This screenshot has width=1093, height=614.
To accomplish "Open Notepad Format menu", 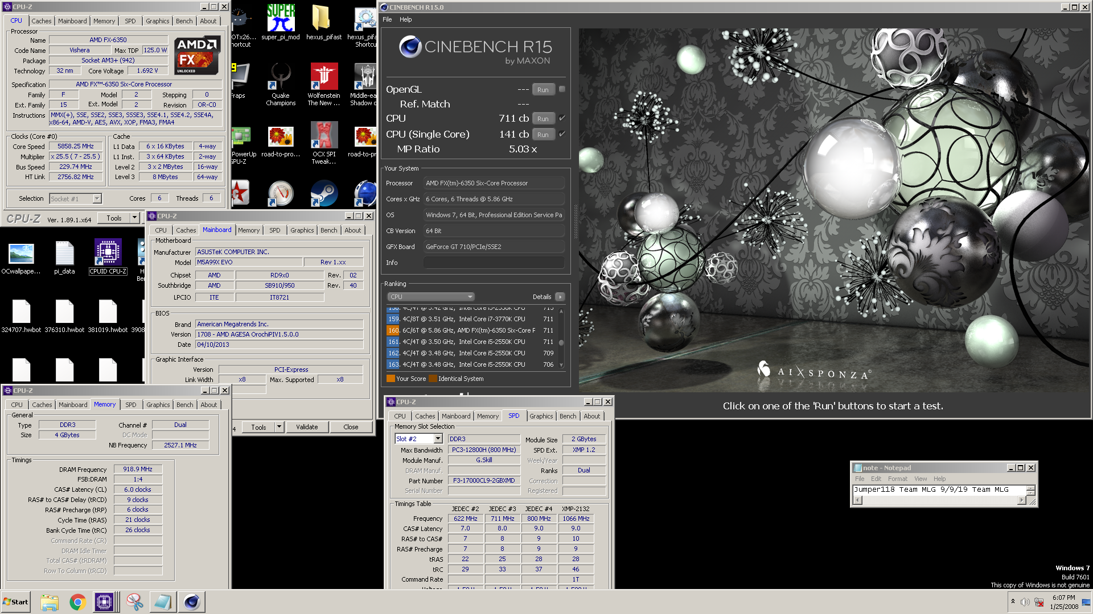I will tap(897, 479).
